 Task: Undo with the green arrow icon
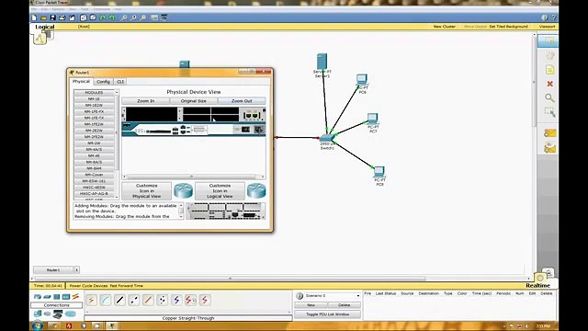(x=102, y=17)
